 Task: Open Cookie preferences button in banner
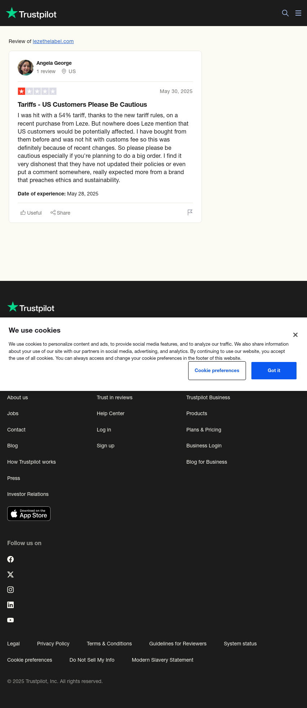[x=217, y=371]
